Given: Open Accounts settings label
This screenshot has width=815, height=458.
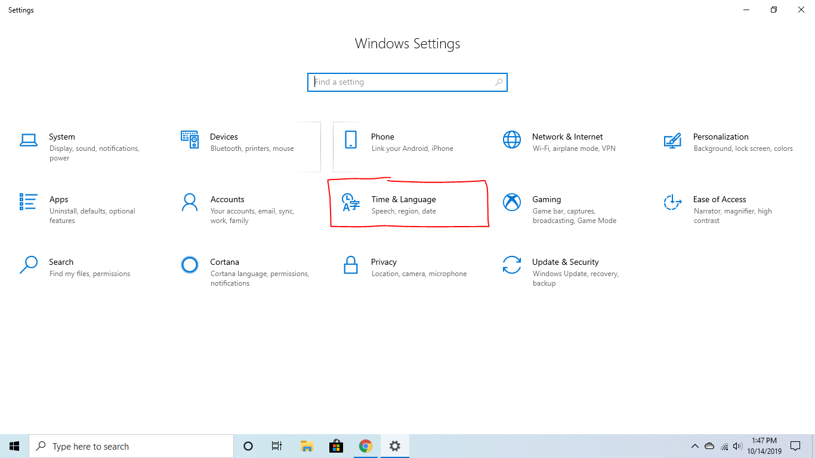Looking at the screenshot, I should (227, 199).
